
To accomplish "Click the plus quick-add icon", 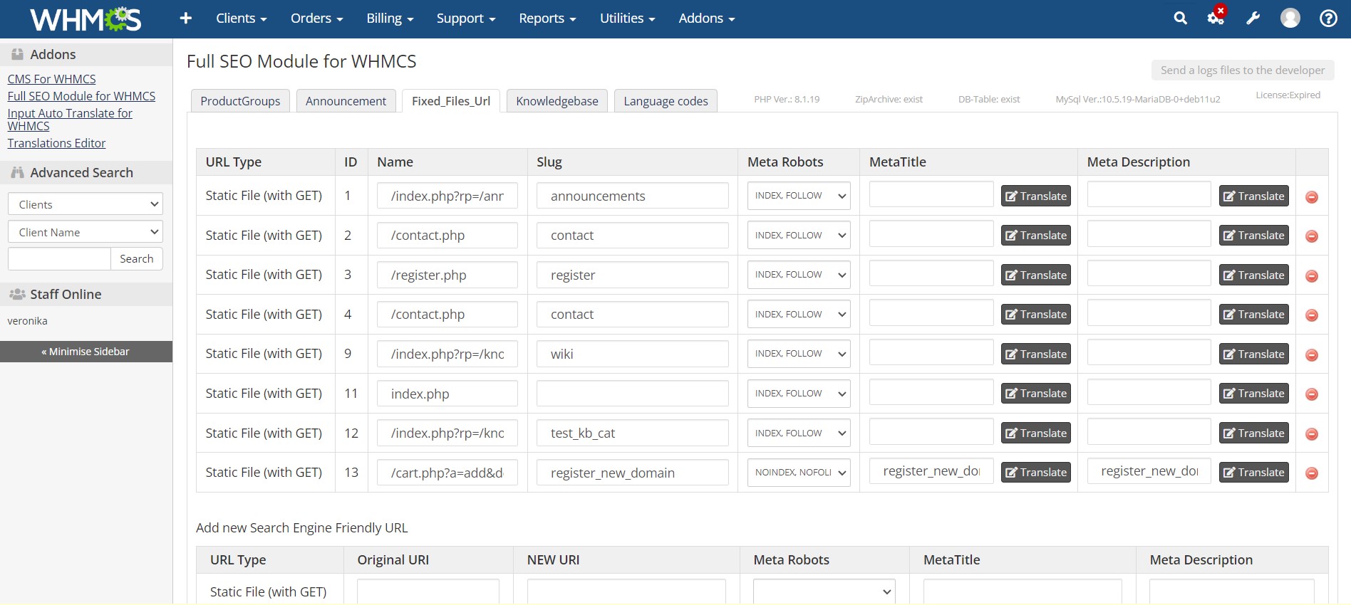I will point(186,19).
